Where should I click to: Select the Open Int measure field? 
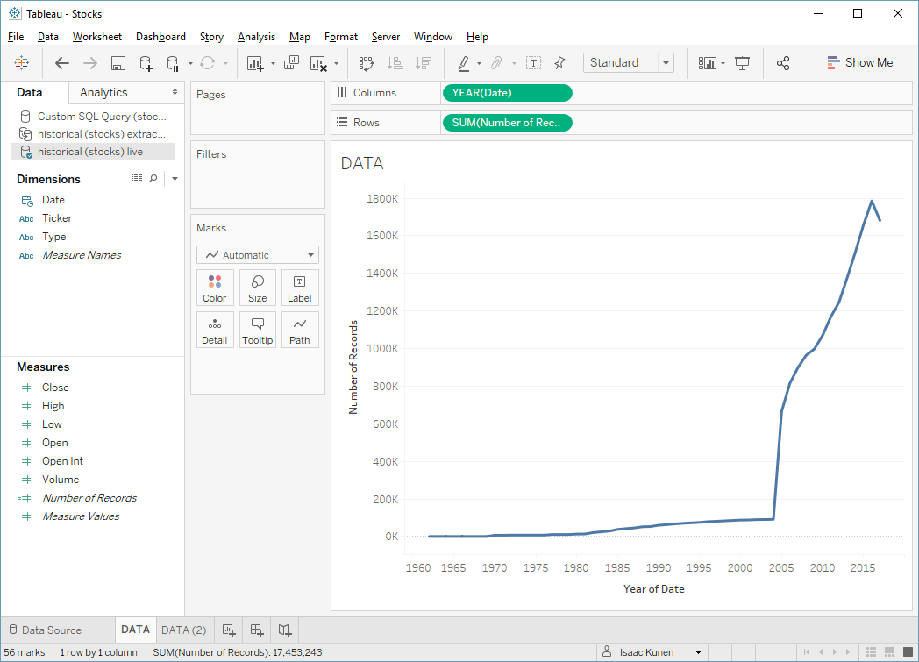[62, 461]
